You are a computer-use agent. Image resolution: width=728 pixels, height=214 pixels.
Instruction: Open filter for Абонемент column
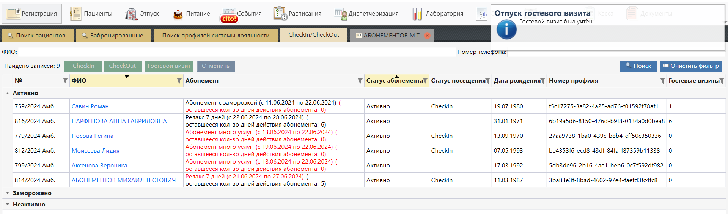coord(360,81)
